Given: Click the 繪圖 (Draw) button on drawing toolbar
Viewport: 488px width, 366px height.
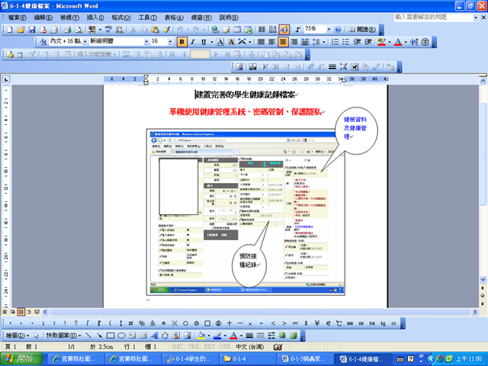Looking at the screenshot, I should (17, 335).
